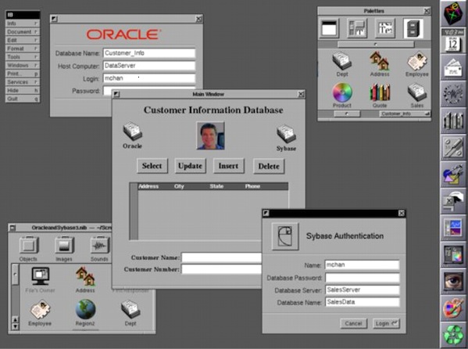Viewport: 468px width, 349px height.
Task: Open the Tools menu
Action: point(23,57)
